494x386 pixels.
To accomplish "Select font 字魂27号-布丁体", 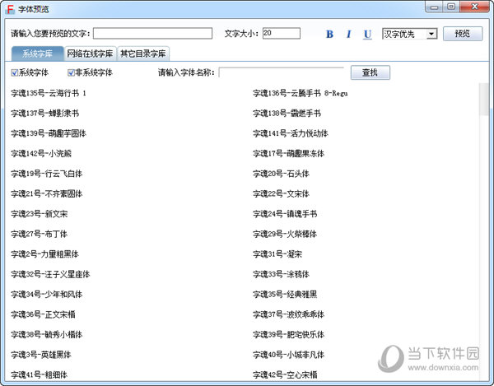I will (39, 235).
